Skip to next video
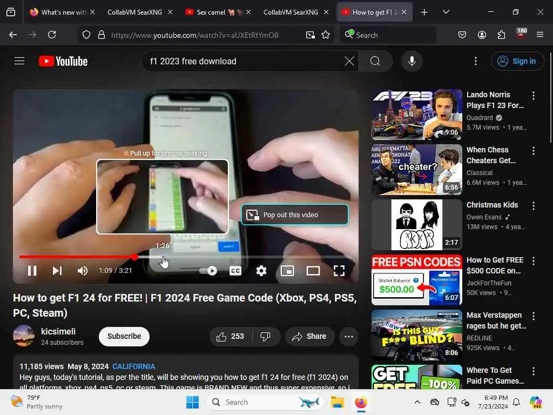This screenshot has width=553, height=415. (57, 271)
